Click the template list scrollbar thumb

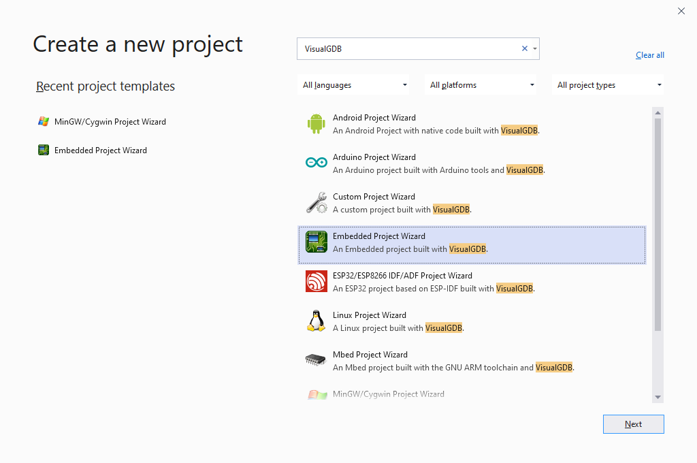[658, 225]
